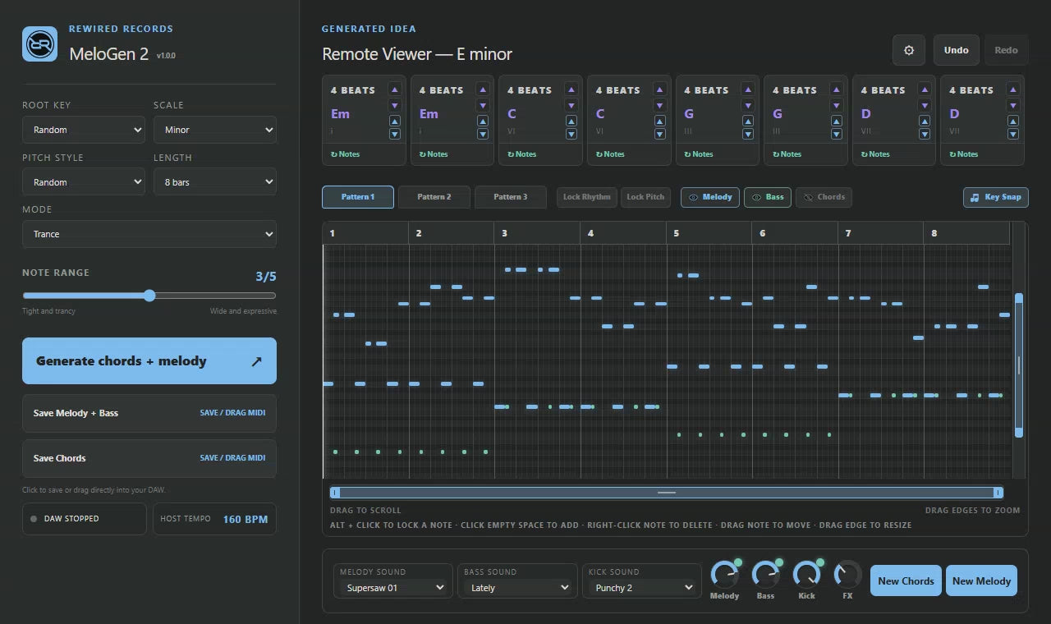Switch to the Pattern 2 tab
This screenshot has width=1051, height=624.
(434, 197)
